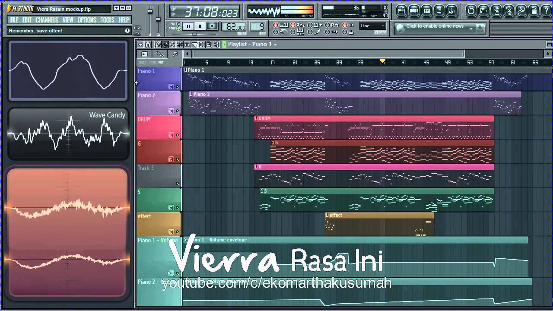The image size is (553, 311).
Task: Toggle the playlist snap magnet icon
Action: pos(148,44)
